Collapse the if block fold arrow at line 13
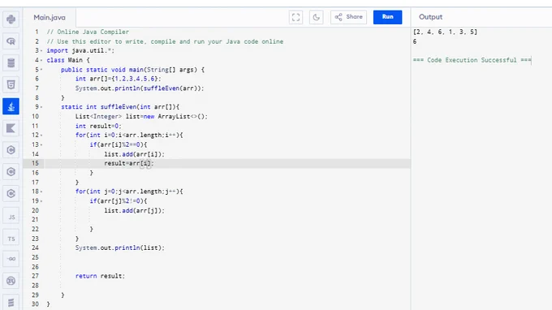This screenshot has width=552, height=310. click(41, 144)
